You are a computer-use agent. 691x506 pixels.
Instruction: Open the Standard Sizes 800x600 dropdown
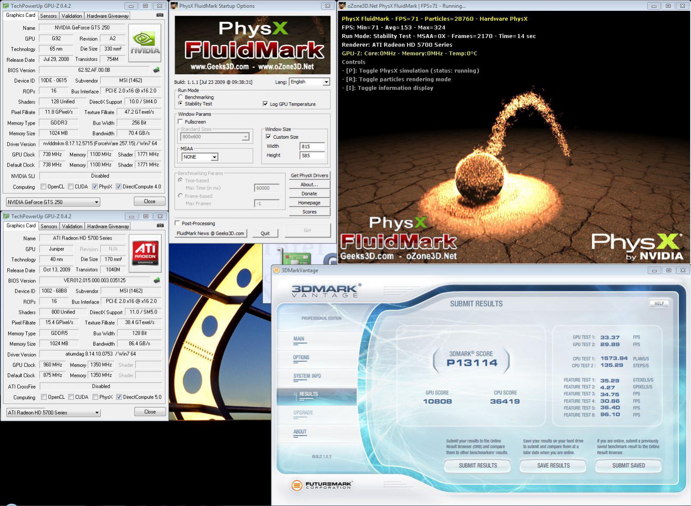(215, 137)
